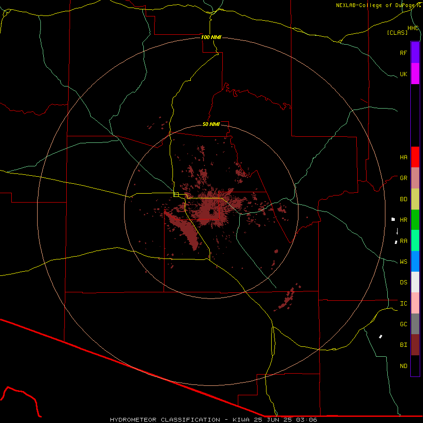Click the ND legend label
The height and width of the screenshot is (423, 423).
tap(403, 366)
